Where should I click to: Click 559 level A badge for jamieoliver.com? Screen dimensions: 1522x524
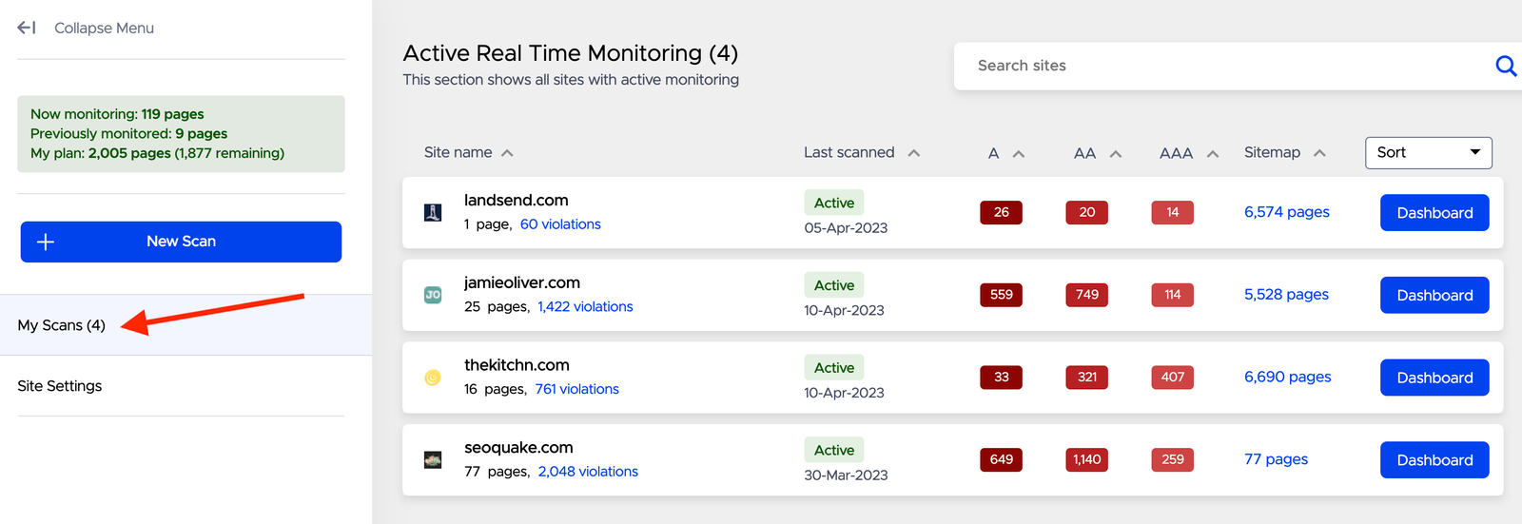coord(1001,295)
